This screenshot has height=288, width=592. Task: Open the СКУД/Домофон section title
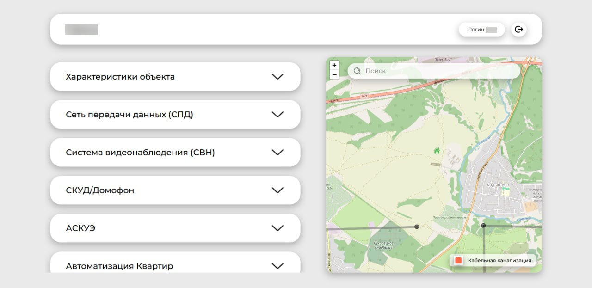pyautogui.click(x=100, y=190)
